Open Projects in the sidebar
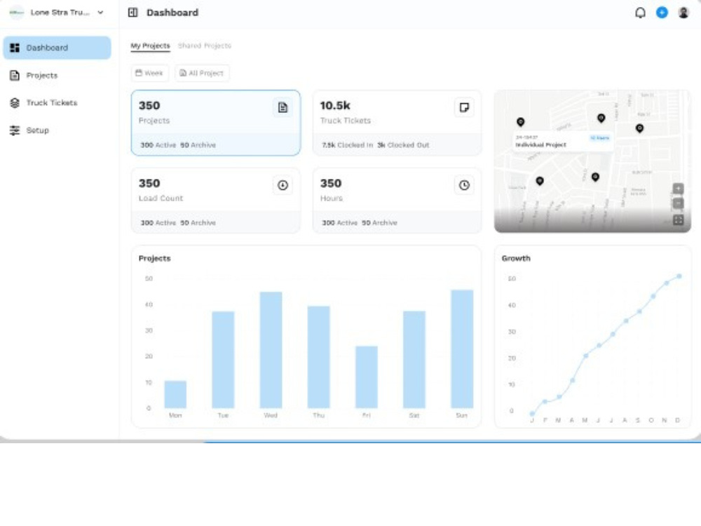The height and width of the screenshot is (526, 701). pos(57,75)
